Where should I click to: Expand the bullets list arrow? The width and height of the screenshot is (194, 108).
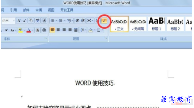56,21
